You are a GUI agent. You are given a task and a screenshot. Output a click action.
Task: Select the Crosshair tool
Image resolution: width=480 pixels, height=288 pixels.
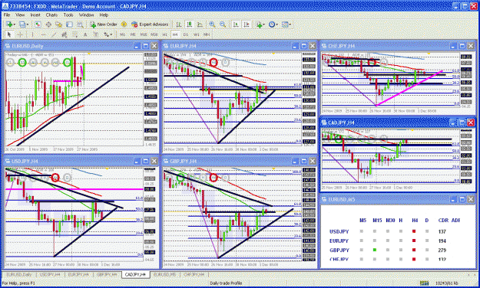pos(20,34)
